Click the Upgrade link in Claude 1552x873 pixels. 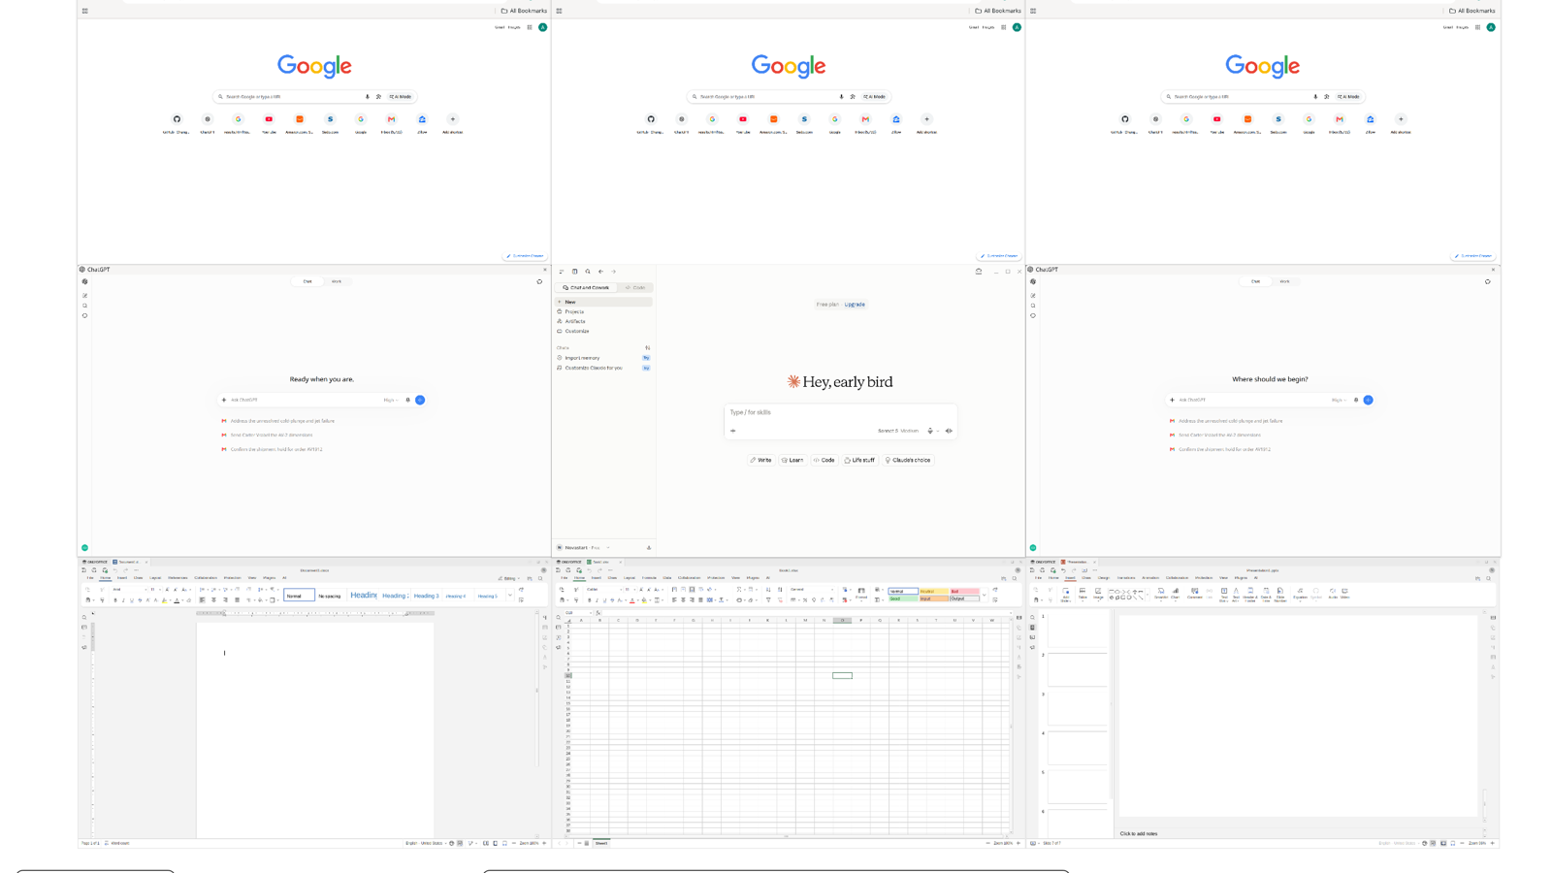point(855,305)
